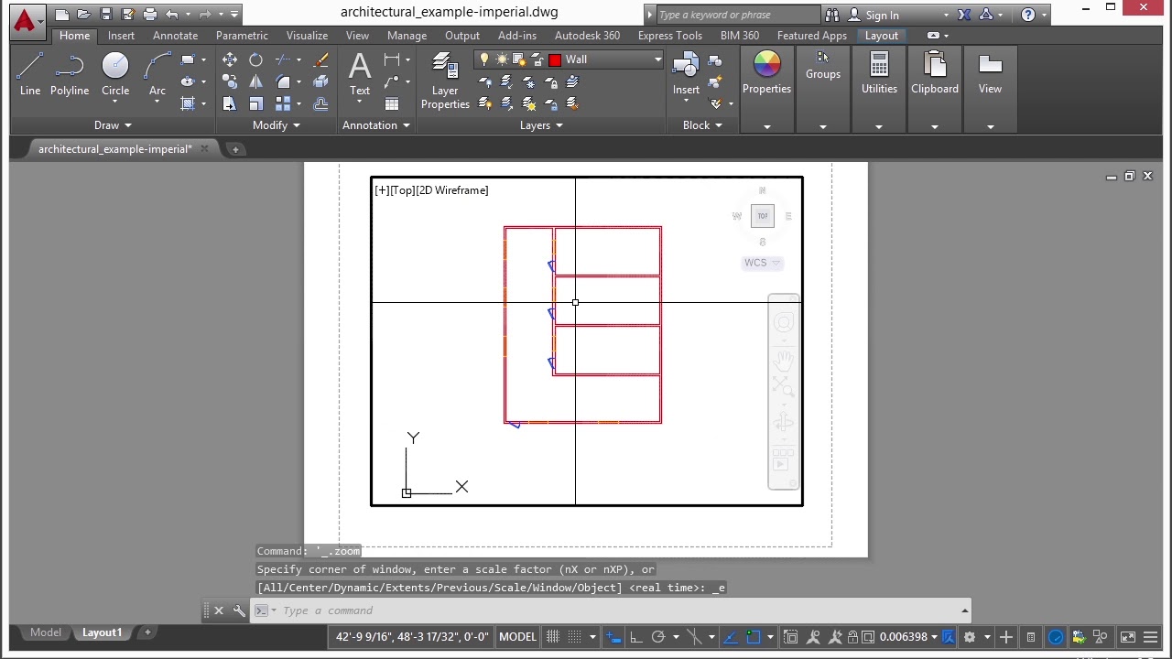The width and height of the screenshot is (1172, 659).
Task: Select the Line tool
Action: 30,74
